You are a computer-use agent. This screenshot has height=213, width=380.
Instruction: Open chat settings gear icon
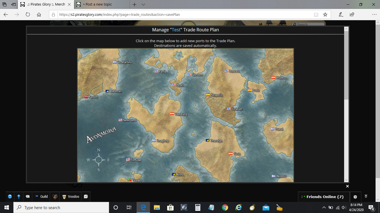point(355,197)
